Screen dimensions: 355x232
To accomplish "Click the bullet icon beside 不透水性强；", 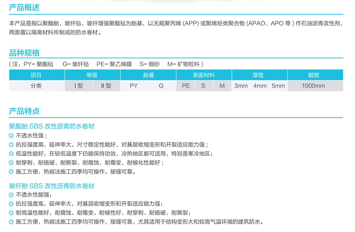I will (11, 136).
